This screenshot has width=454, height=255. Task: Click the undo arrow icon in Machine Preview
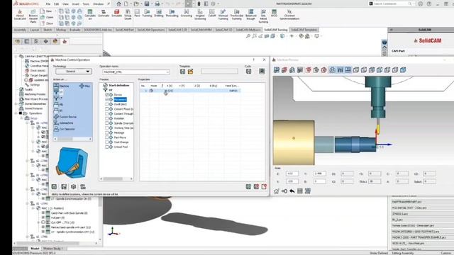[292, 191]
